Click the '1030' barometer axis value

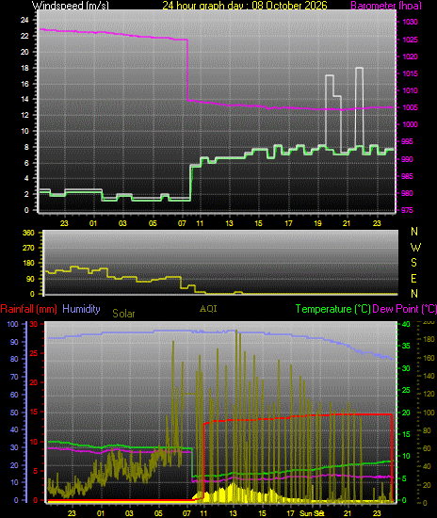point(411,22)
